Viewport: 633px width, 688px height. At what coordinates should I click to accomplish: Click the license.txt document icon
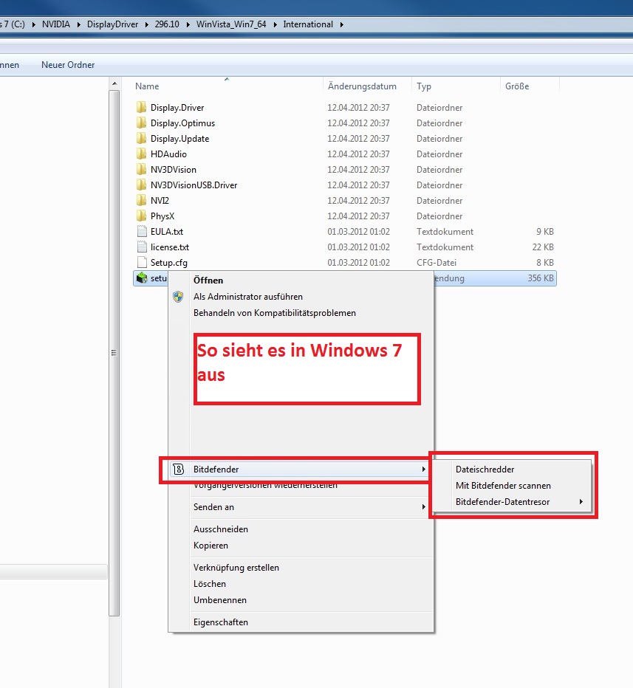pos(142,247)
